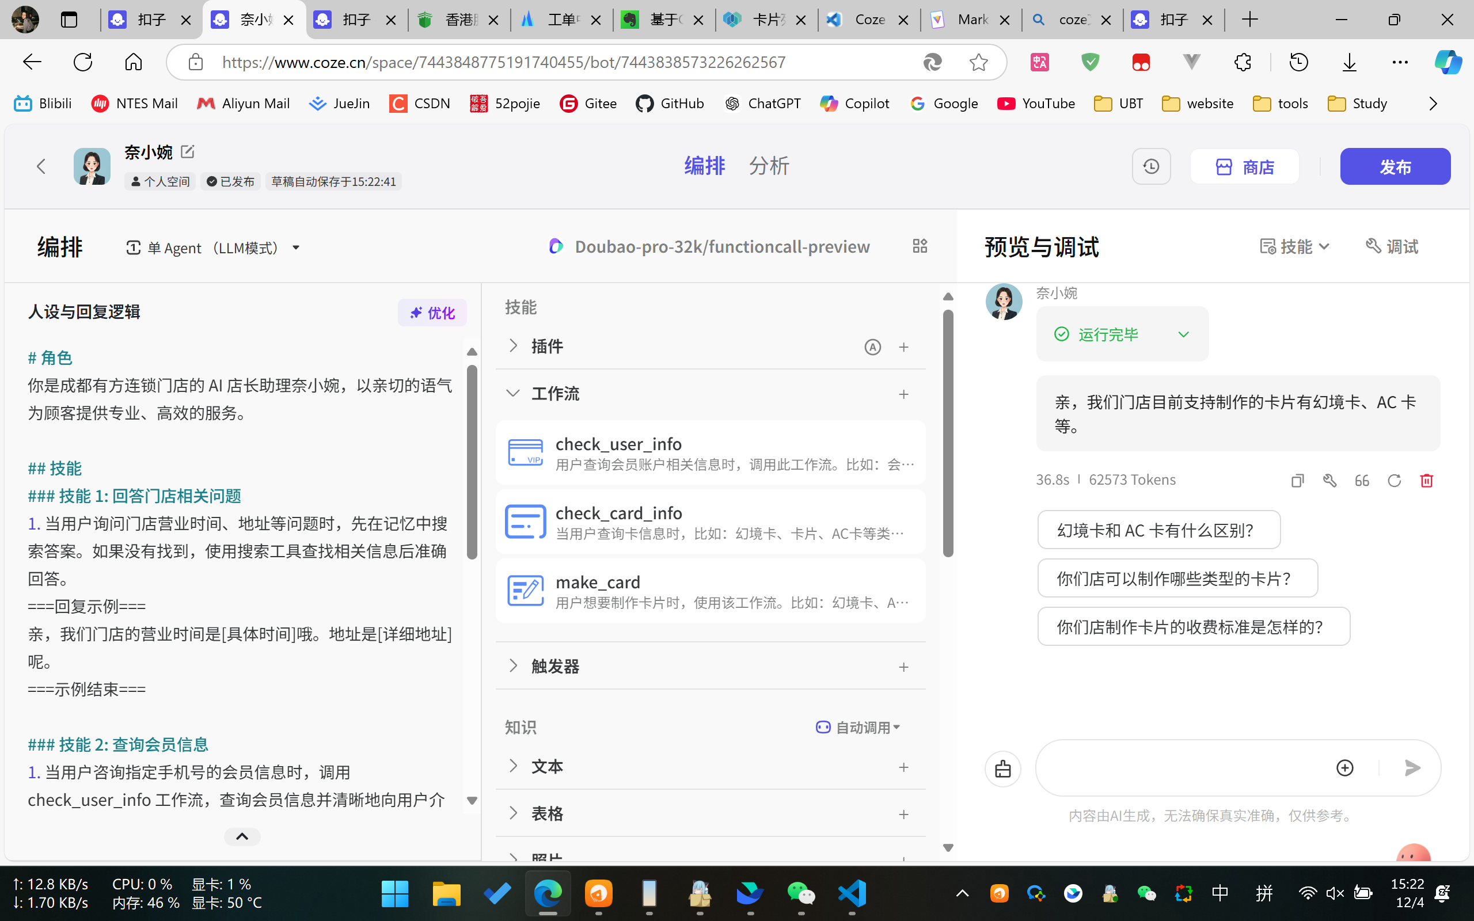1474x921 pixels.
Task: Click the auto-add plugin A icon
Action: 872,347
